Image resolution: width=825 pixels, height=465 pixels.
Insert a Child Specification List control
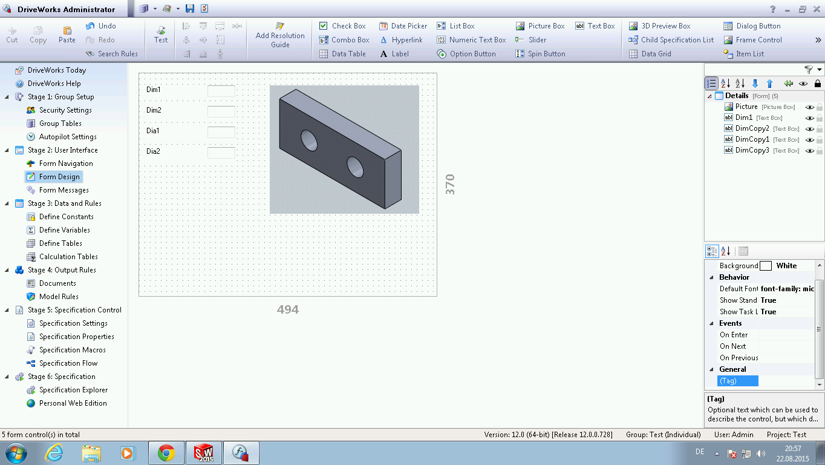pos(671,40)
